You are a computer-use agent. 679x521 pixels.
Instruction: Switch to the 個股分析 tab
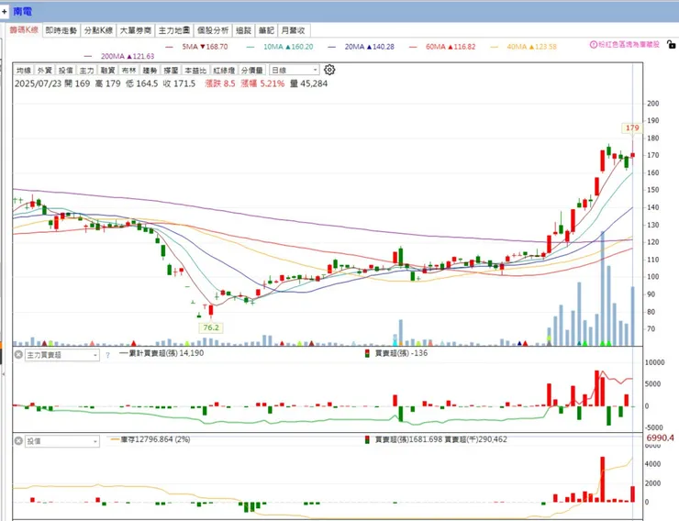tap(213, 30)
